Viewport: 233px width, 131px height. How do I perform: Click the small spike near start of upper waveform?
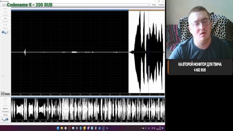(x=25, y=52)
